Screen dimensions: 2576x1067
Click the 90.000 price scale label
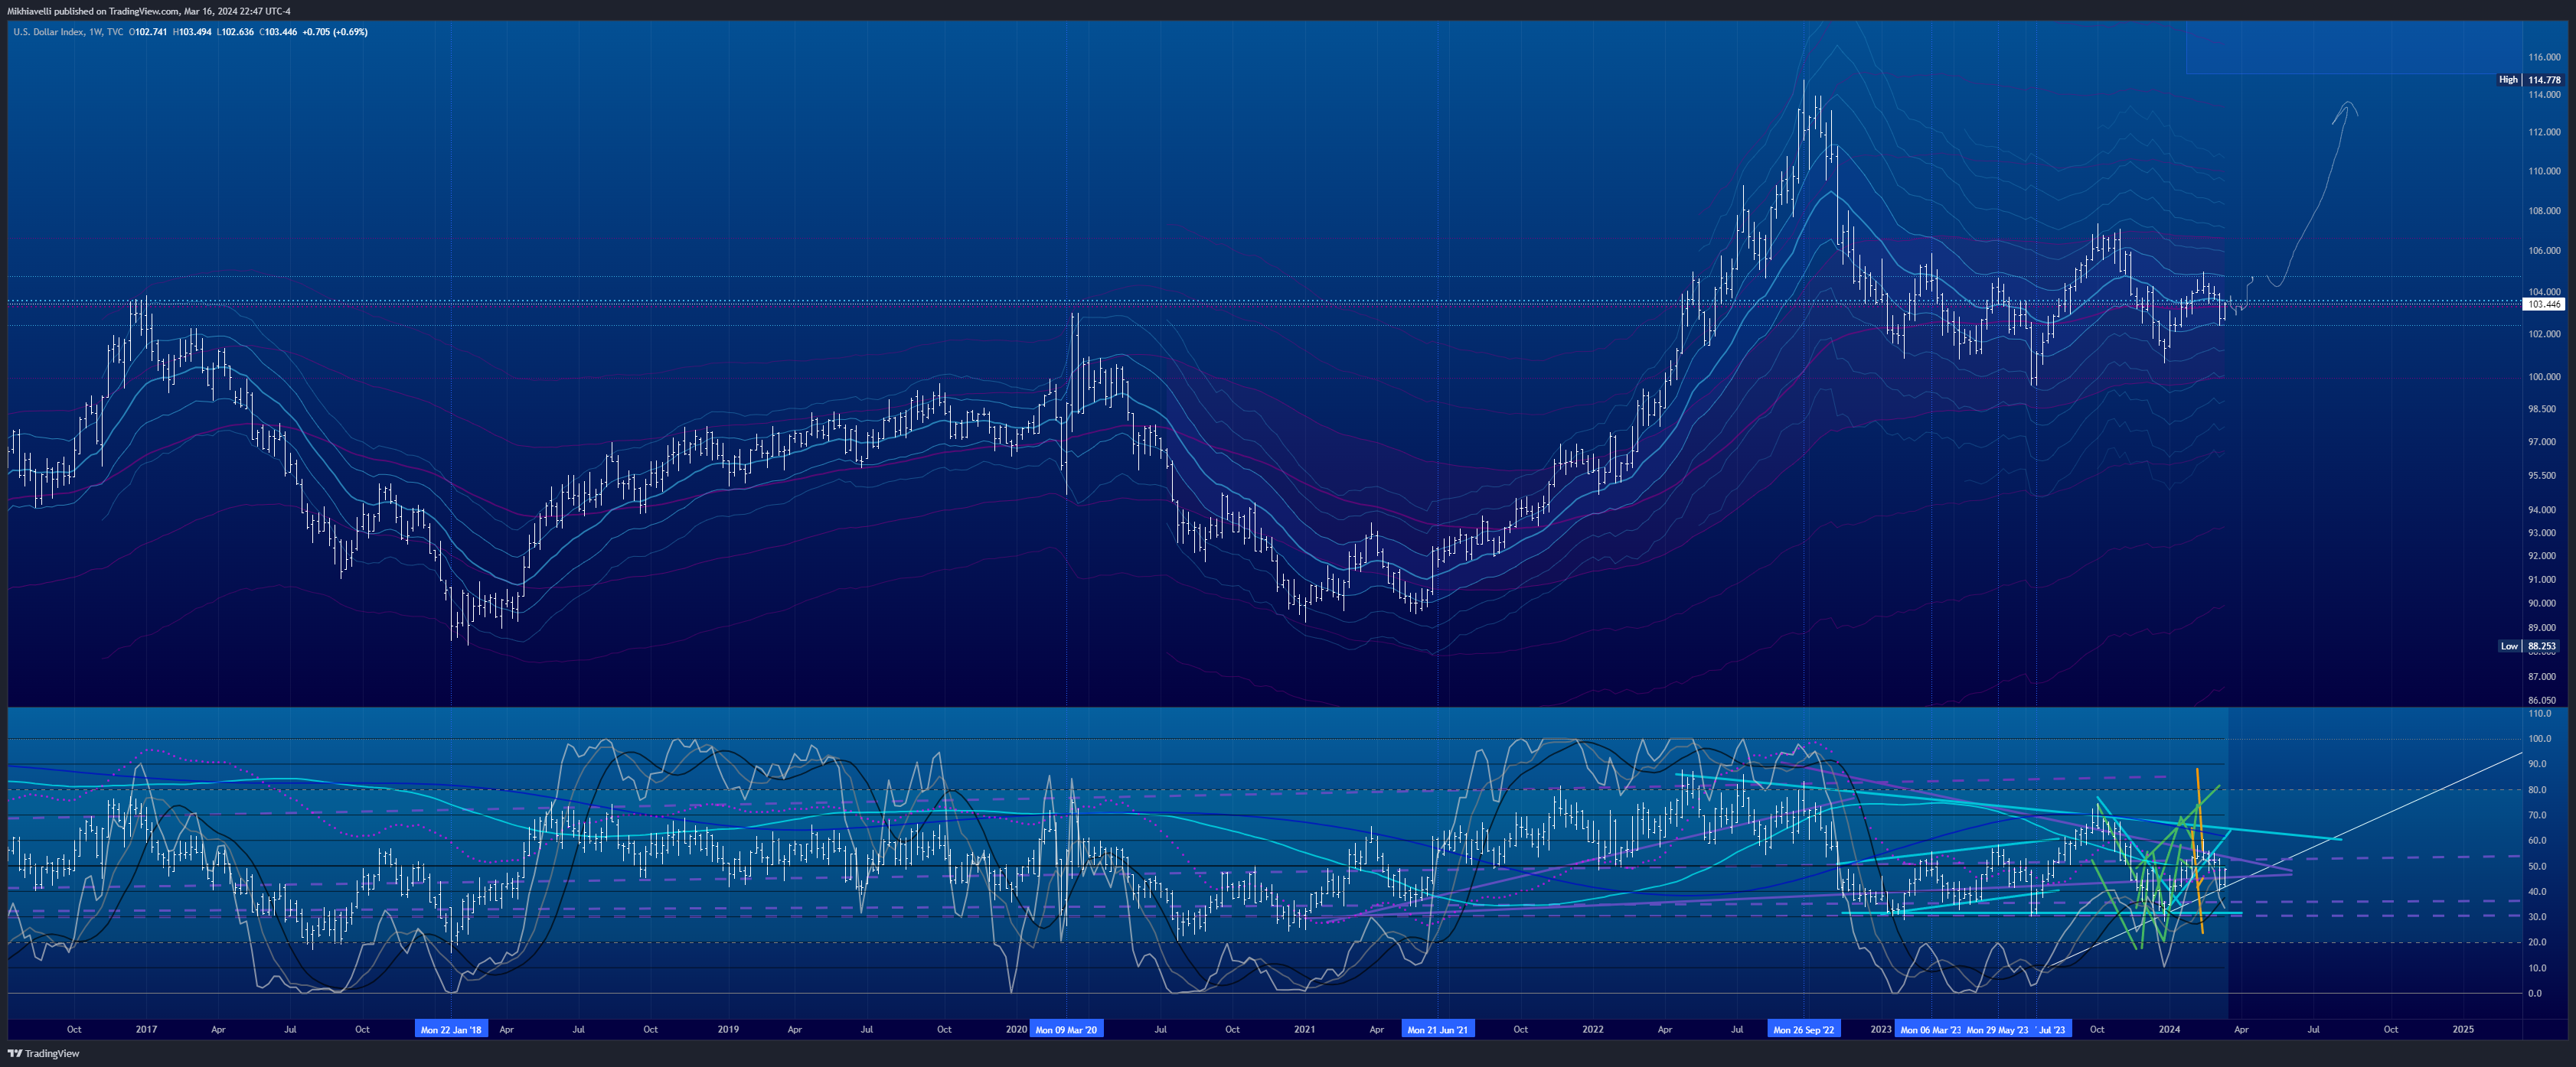2542,603
